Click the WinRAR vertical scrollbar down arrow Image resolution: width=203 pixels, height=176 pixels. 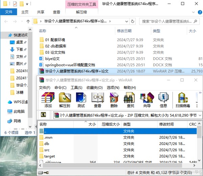(x=199, y=160)
